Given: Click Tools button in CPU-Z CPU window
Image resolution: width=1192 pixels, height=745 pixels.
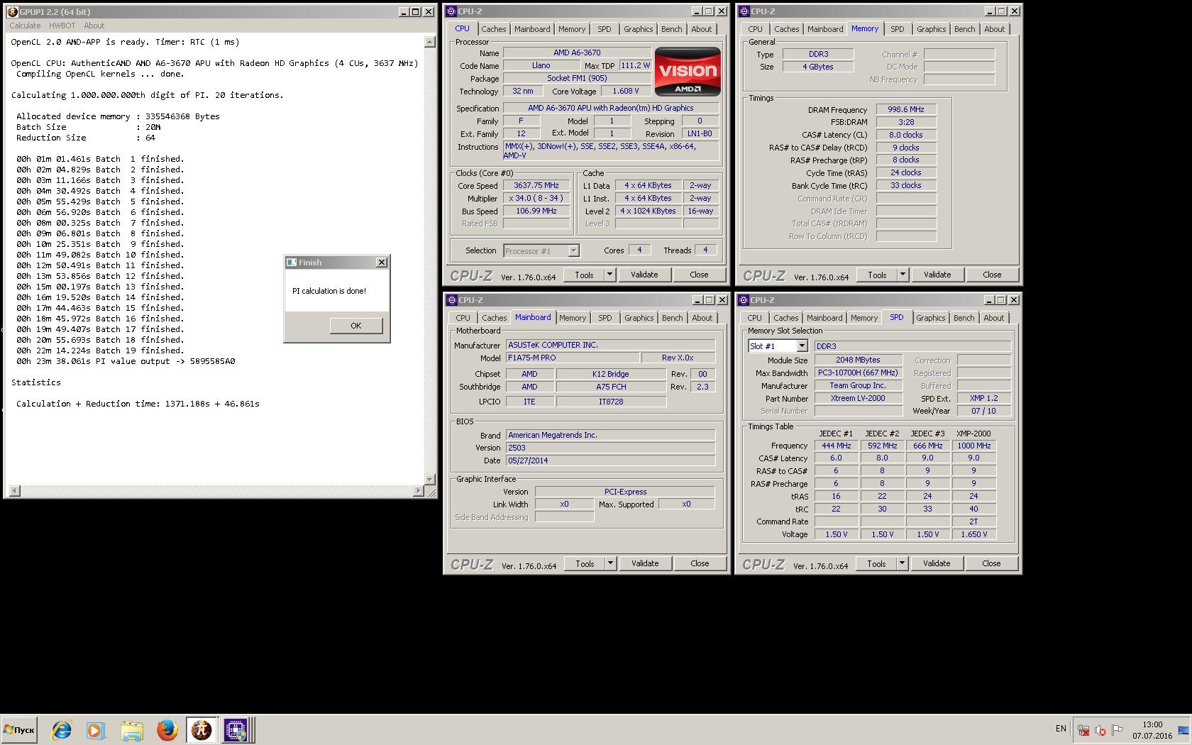Looking at the screenshot, I should click(584, 275).
